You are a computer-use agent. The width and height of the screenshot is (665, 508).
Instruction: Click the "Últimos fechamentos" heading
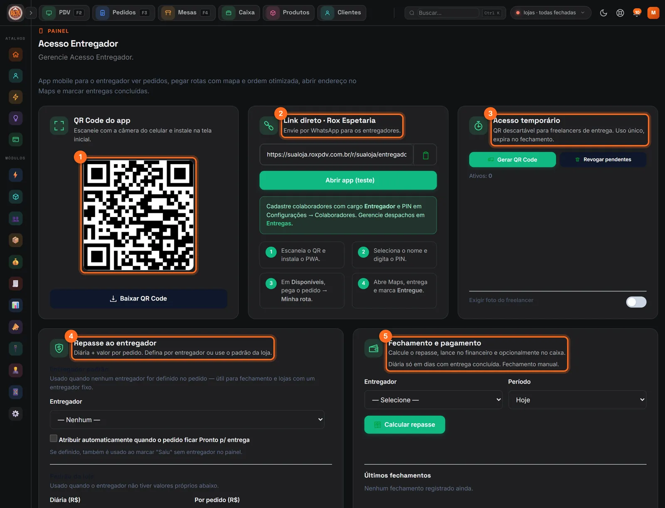[398, 476]
